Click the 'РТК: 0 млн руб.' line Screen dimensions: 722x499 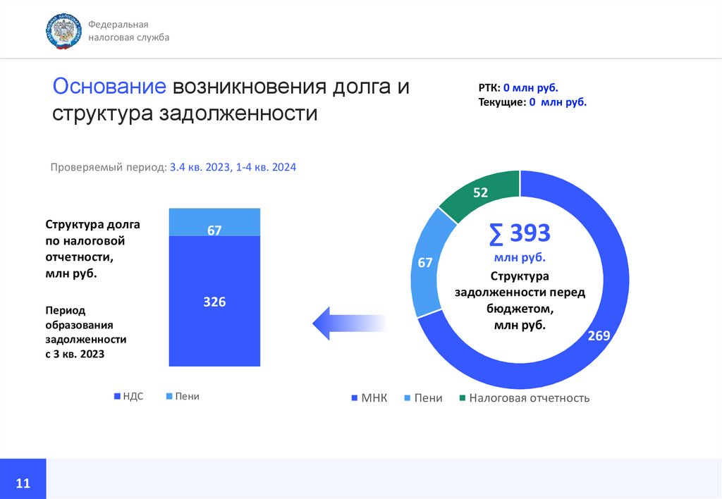click(518, 87)
